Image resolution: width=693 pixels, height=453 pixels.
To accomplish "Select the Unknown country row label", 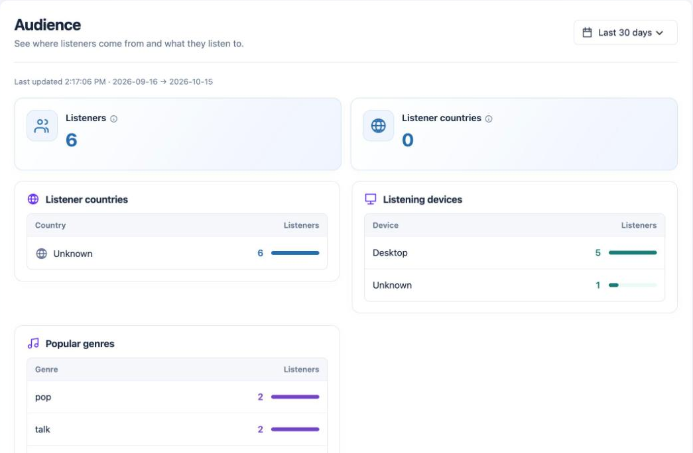I will tap(73, 254).
